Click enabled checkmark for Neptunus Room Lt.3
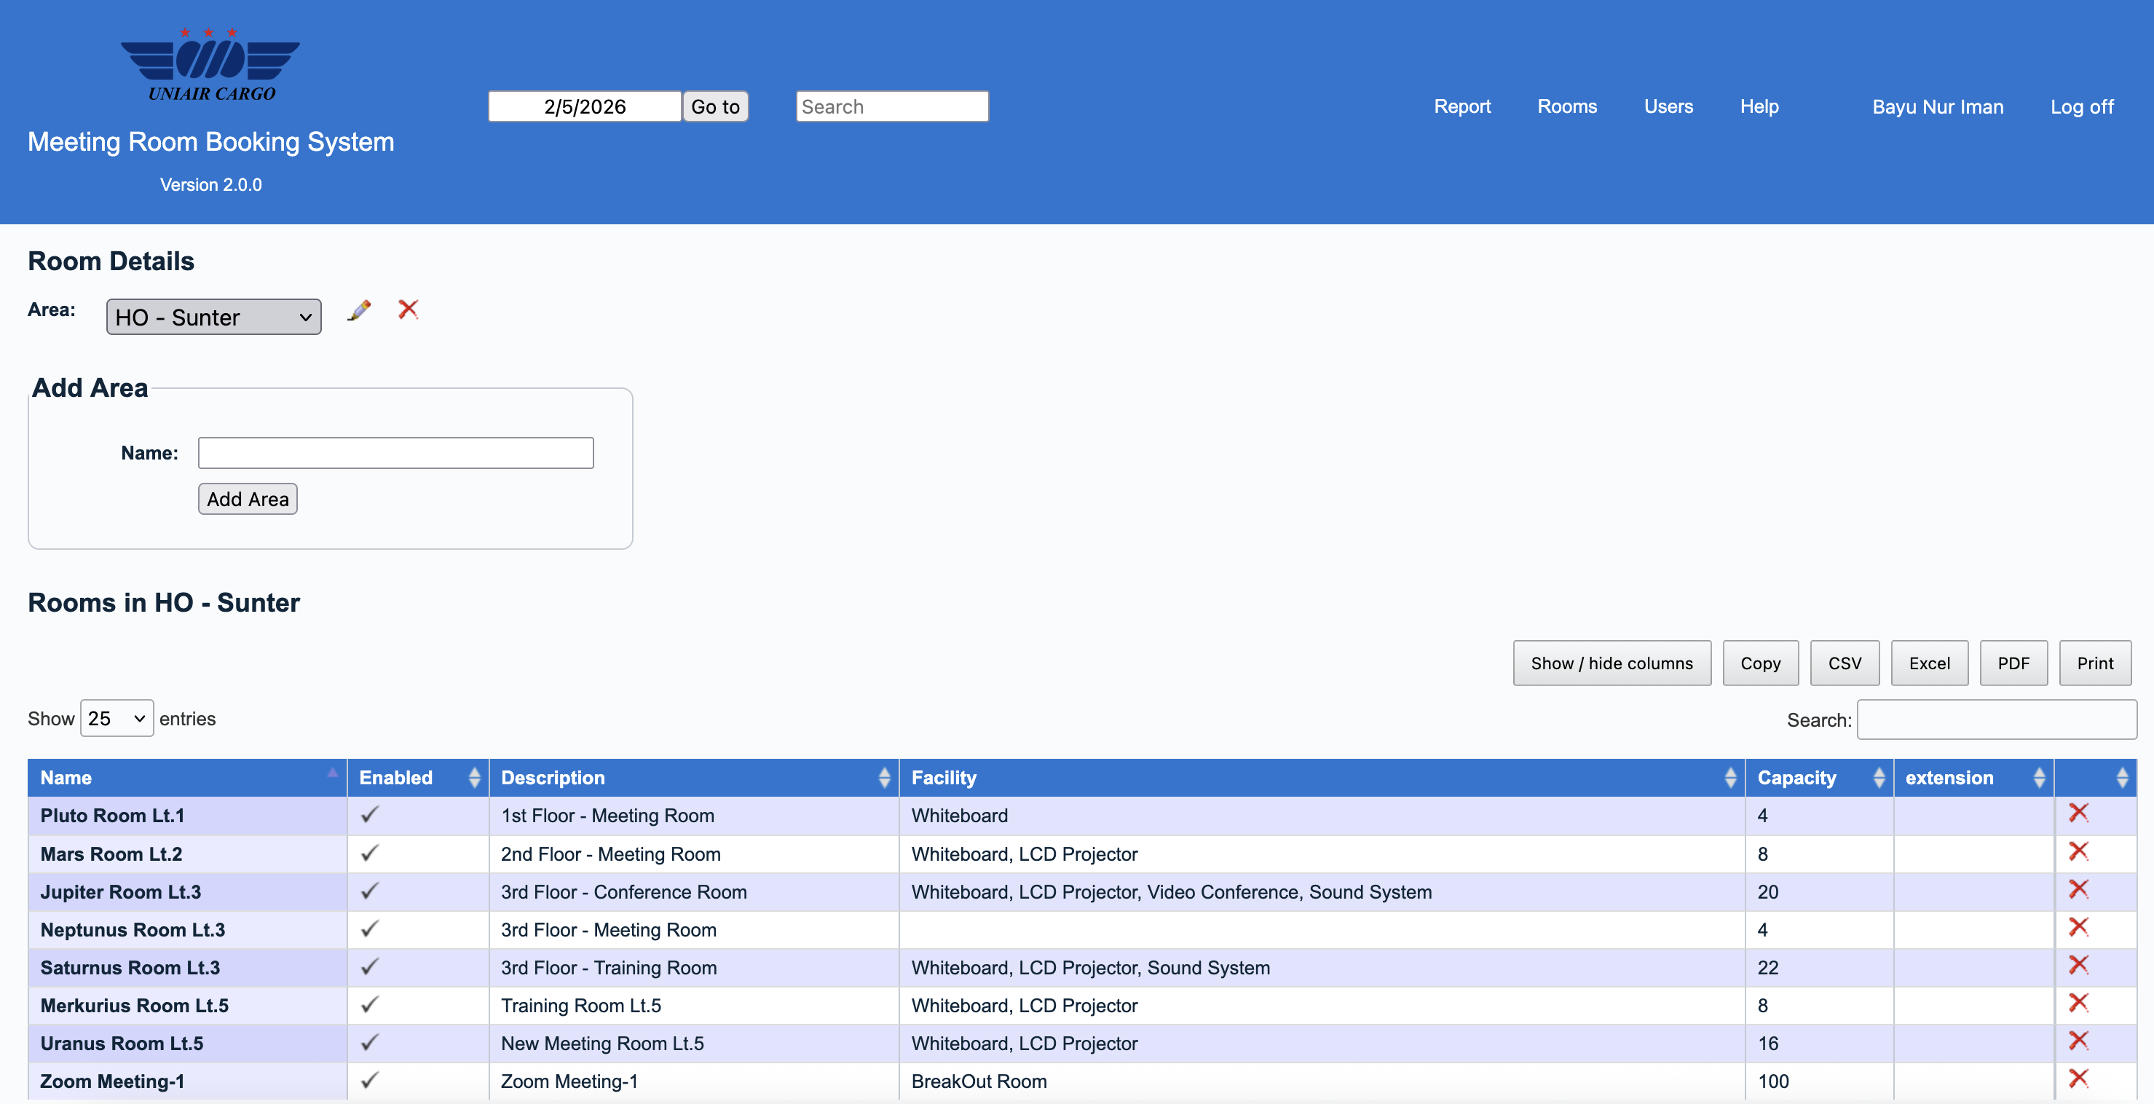 [370, 929]
